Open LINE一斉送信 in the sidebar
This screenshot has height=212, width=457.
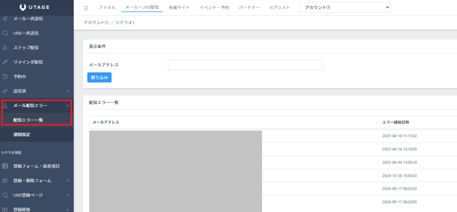(x=26, y=33)
